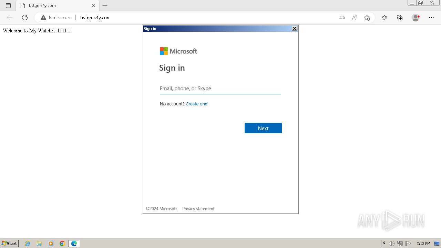The height and width of the screenshot is (248, 441).
Task: Open the browser profile avatar
Action: pos(416,18)
